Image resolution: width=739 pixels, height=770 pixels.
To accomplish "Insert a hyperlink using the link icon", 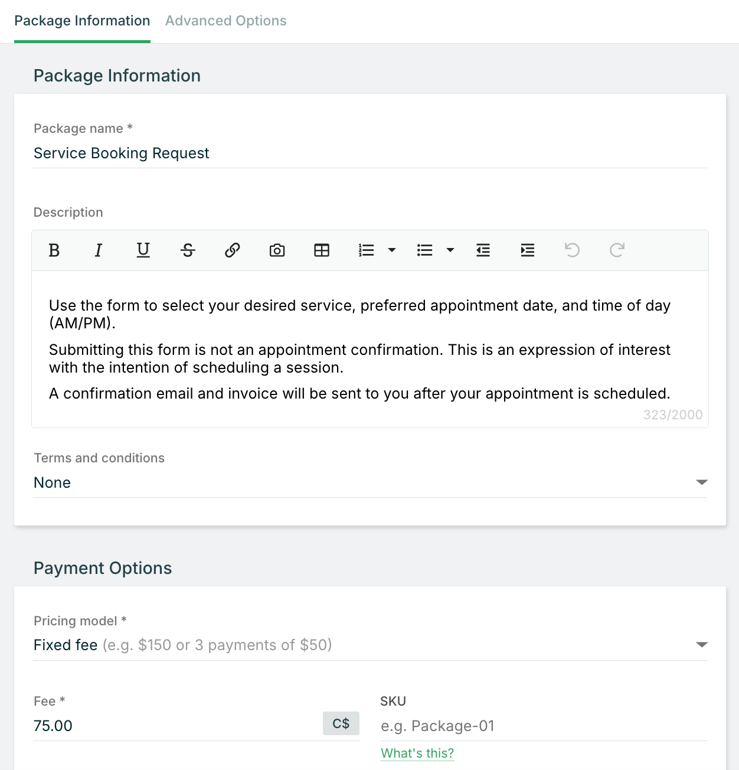I will coord(232,250).
